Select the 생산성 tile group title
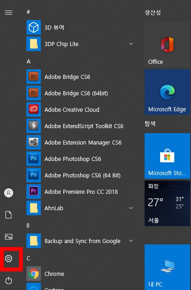Screen dimensions: 191x290 pos(153,12)
